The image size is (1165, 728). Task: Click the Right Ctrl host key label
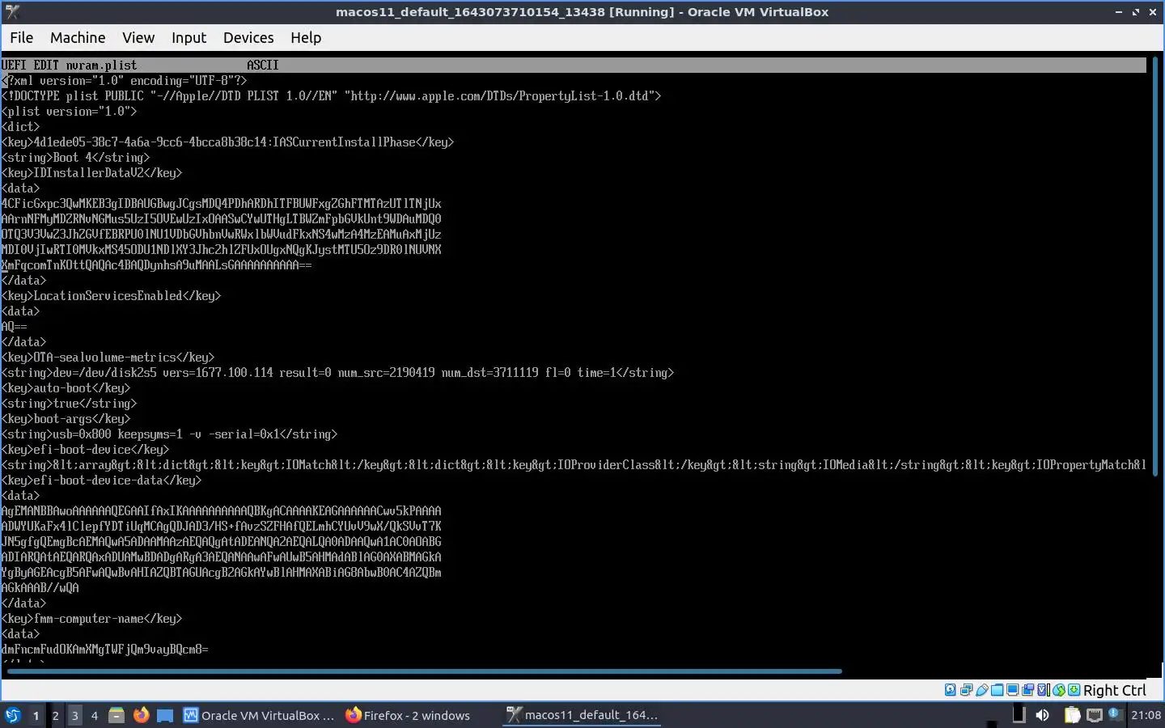point(1115,690)
